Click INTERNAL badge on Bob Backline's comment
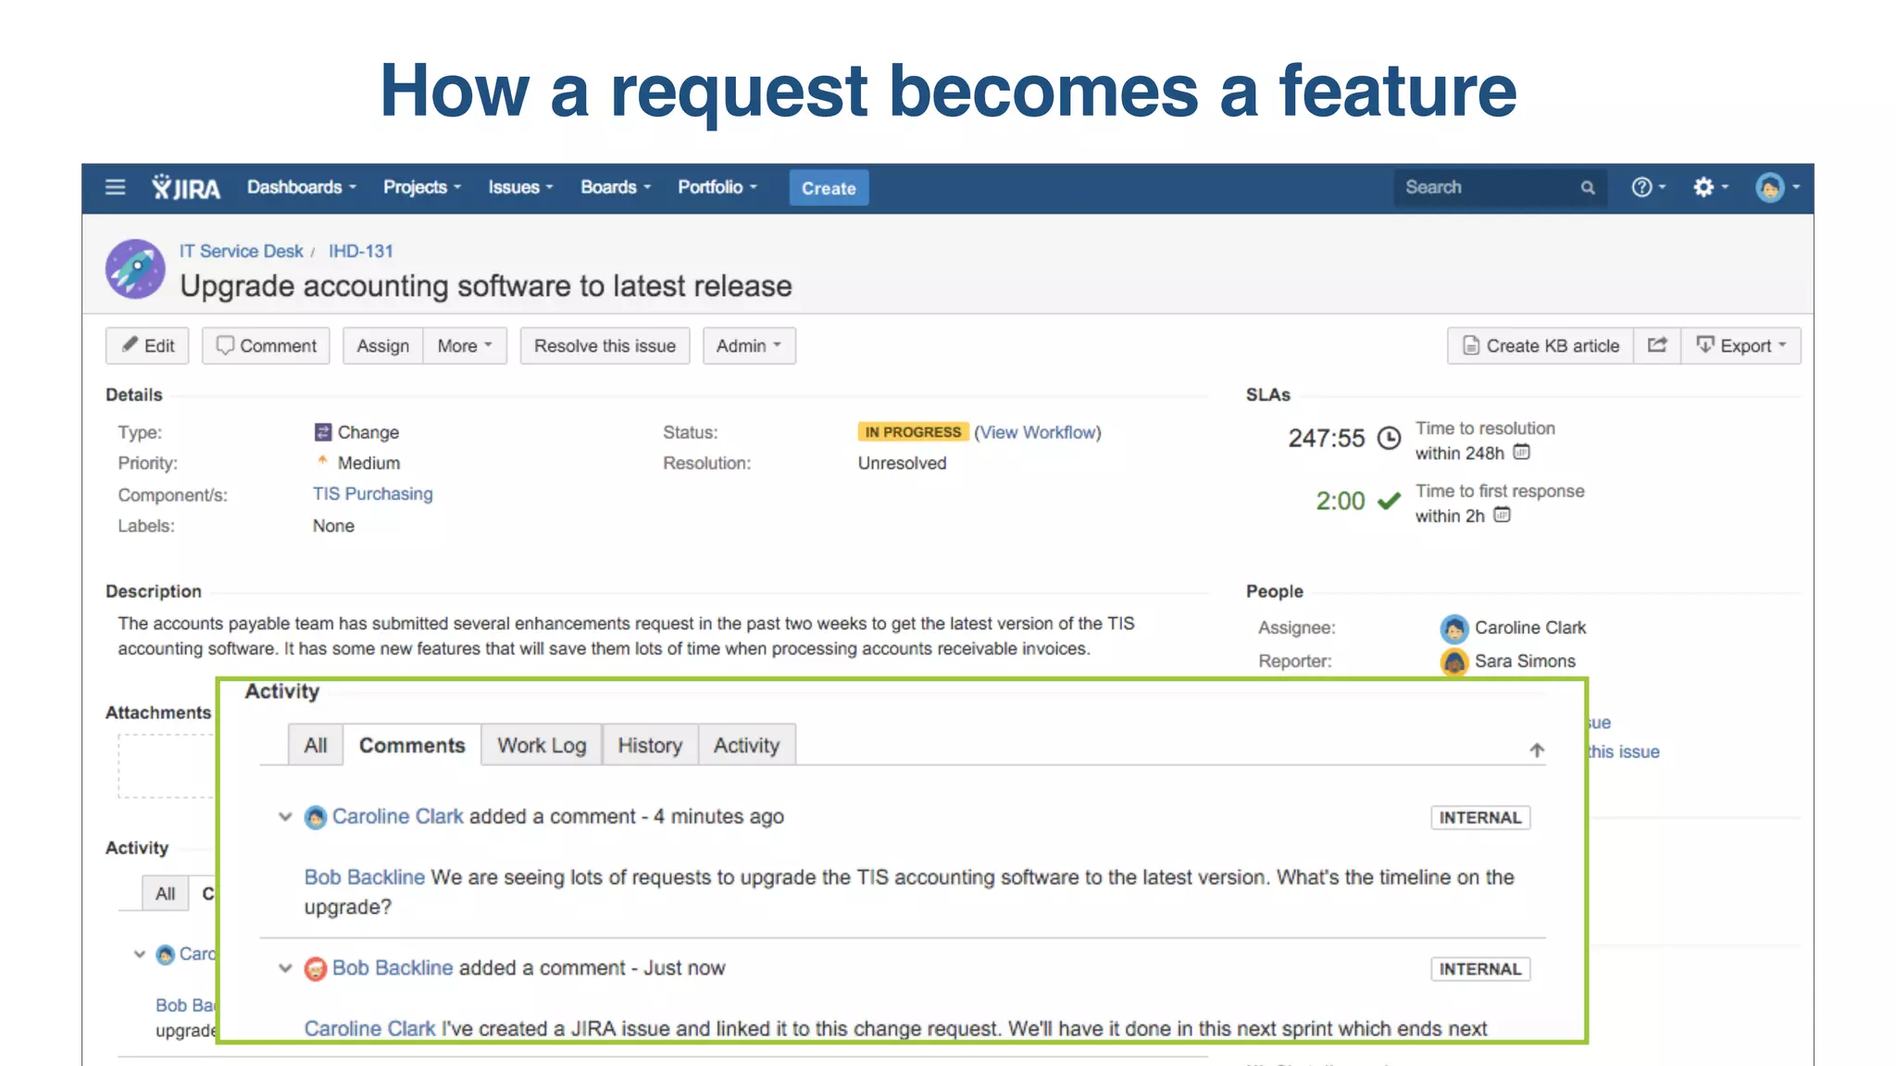1896x1066 pixels. 1480,970
